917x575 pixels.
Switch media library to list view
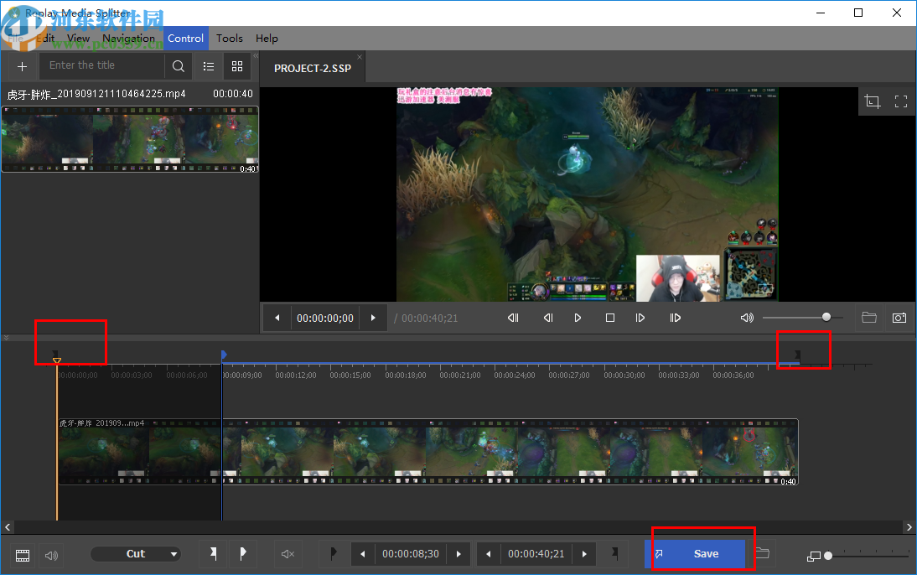209,66
